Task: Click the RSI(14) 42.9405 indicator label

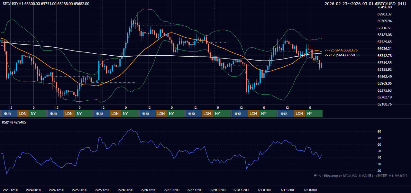Action: 14,122
